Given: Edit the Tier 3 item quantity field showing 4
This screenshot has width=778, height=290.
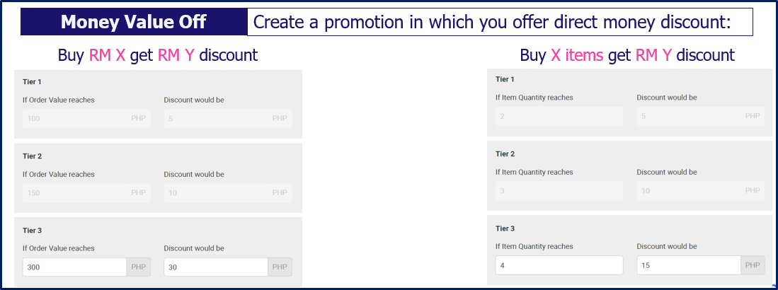Looking at the screenshot, I should coord(559,265).
